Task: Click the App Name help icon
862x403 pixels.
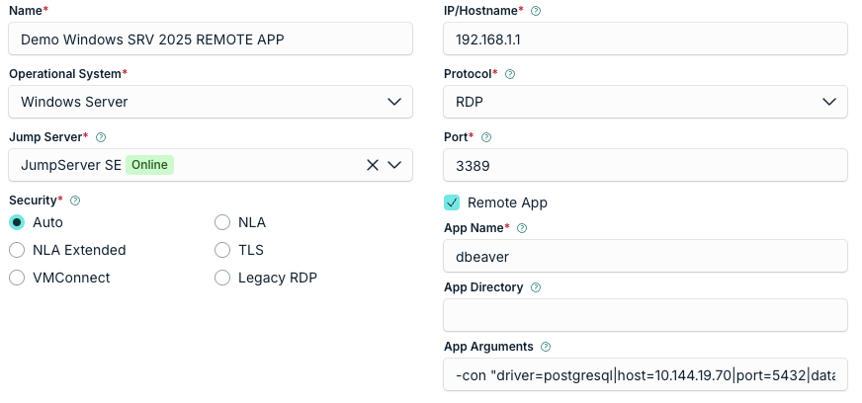Action: click(x=522, y=228)
